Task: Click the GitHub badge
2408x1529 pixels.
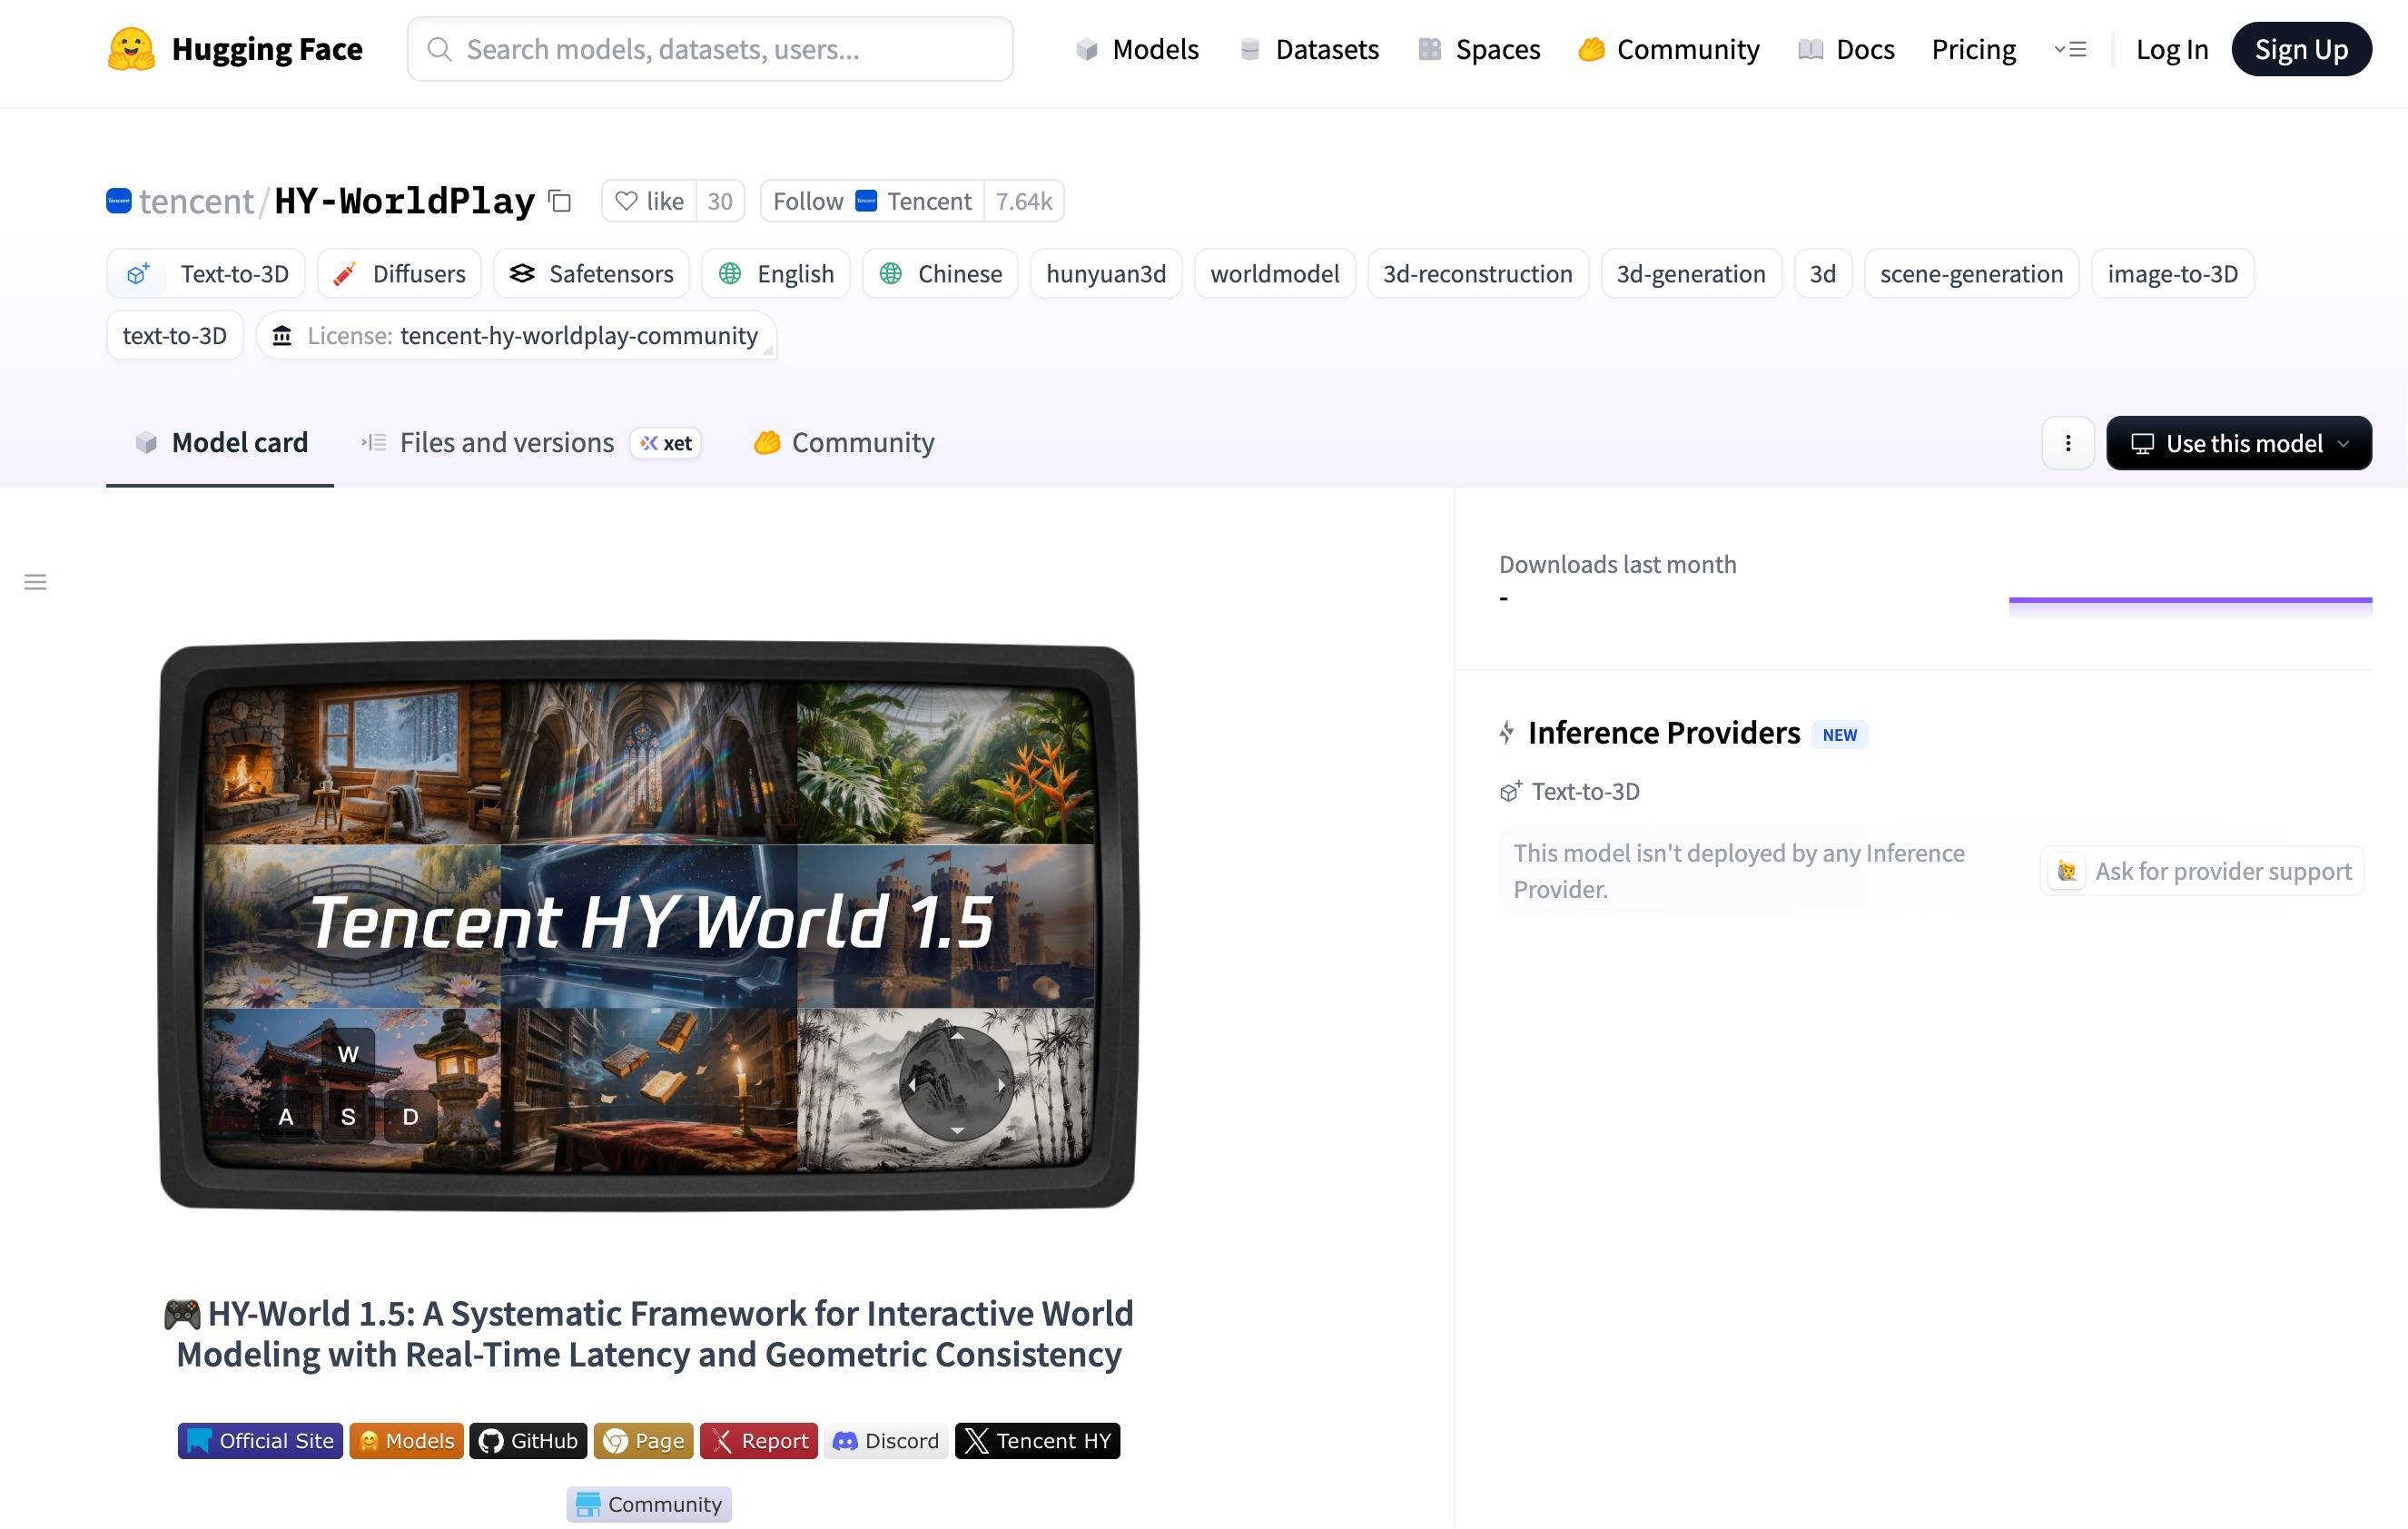Action: click(x=528, y=1441)
